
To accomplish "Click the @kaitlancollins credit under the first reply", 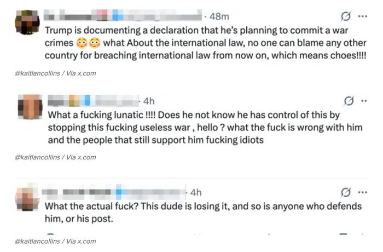I will coord(55,73).
